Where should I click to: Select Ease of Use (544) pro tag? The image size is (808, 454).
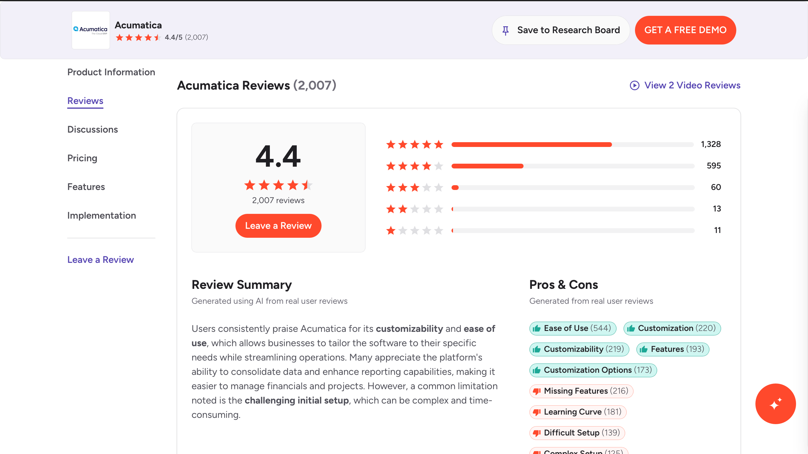tap(573, 328)
